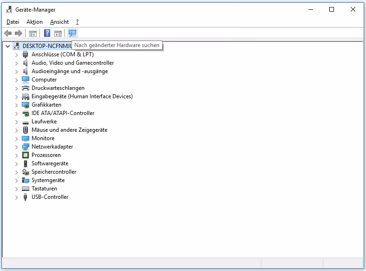Expand the Laufwerke category arrow
This screenshot has height=271, width=366.
coord(17,122)
